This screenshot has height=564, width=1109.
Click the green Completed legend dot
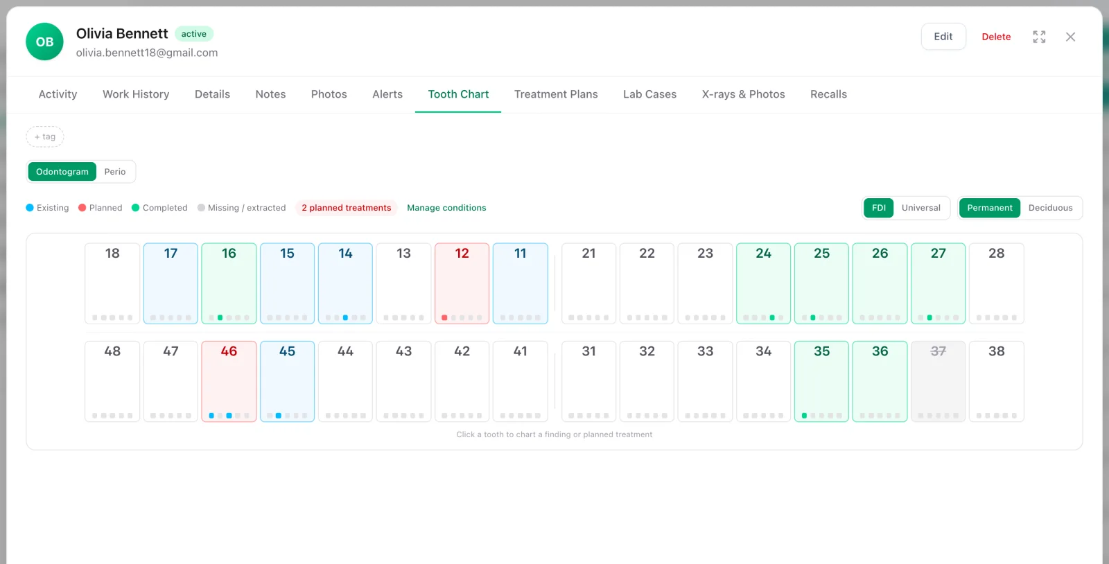(136, 207)
